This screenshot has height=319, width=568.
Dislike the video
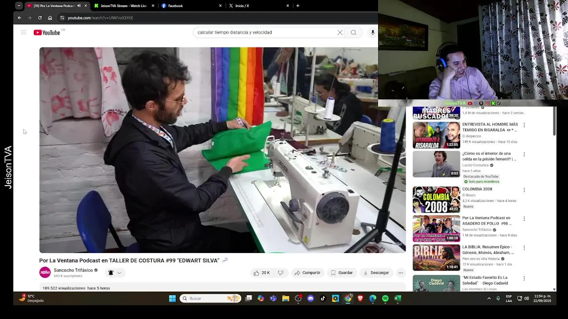coord(280,273)
